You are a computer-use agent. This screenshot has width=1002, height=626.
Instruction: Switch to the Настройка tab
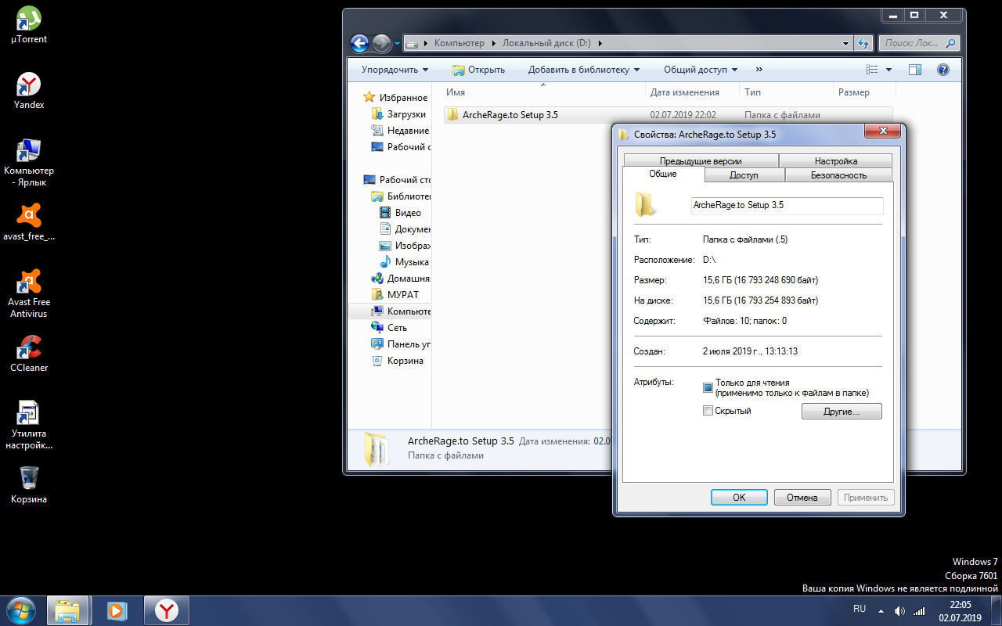pos(836,161)
